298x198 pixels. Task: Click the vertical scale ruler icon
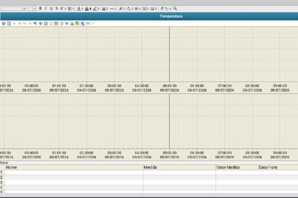coord(46,23)
